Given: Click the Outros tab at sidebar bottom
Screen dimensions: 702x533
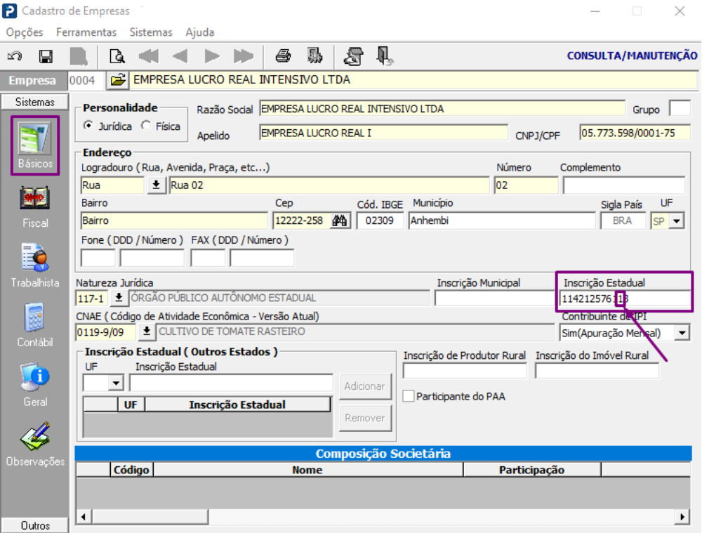Looking at the screenshot, I should tap(35, 525).
